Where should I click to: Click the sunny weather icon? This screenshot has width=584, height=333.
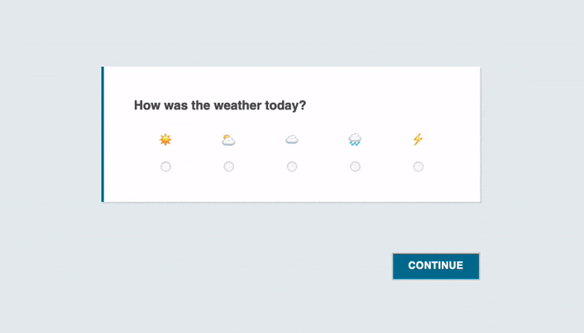coord(165,140)
